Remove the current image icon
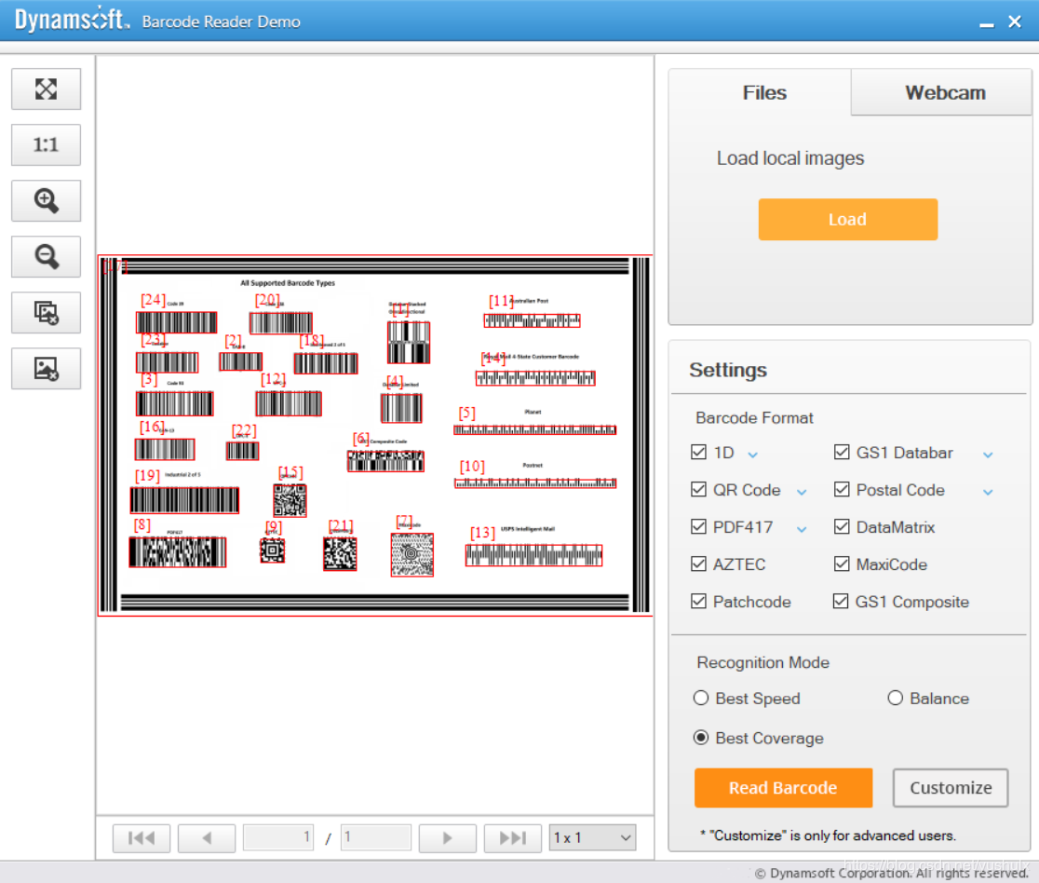Screen dimensions: 1039x883 point(46,369)
